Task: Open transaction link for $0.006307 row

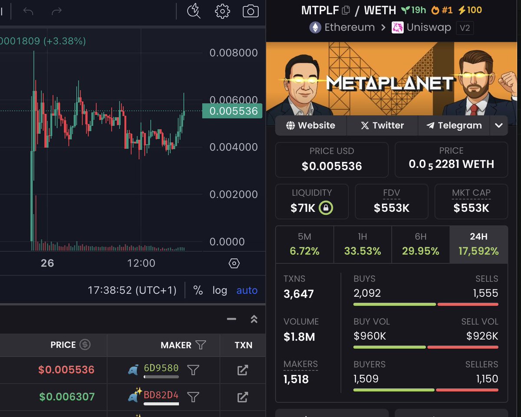Action: click(243, 397)
